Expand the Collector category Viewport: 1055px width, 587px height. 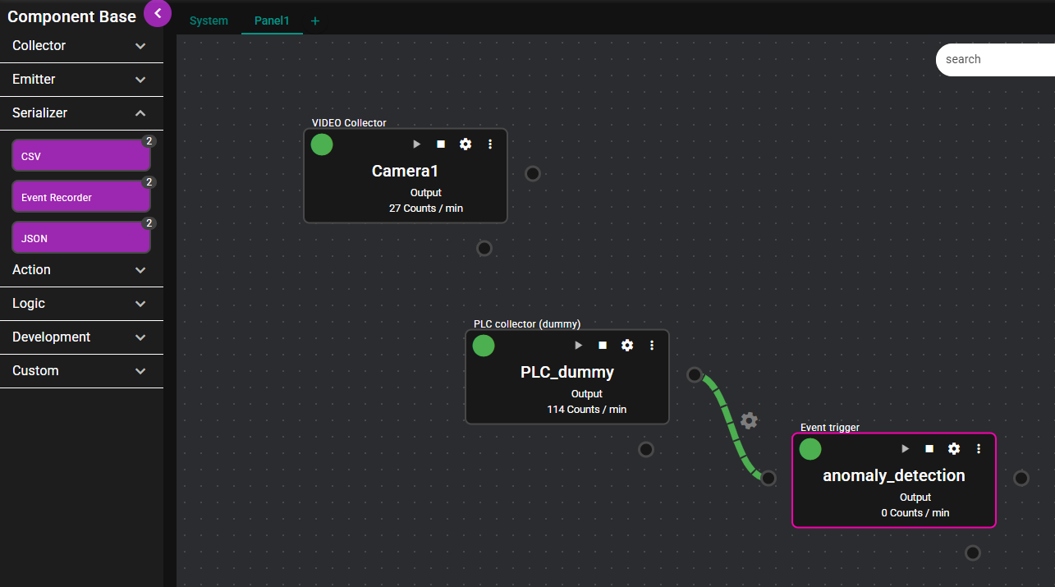[x=81, y=46]
